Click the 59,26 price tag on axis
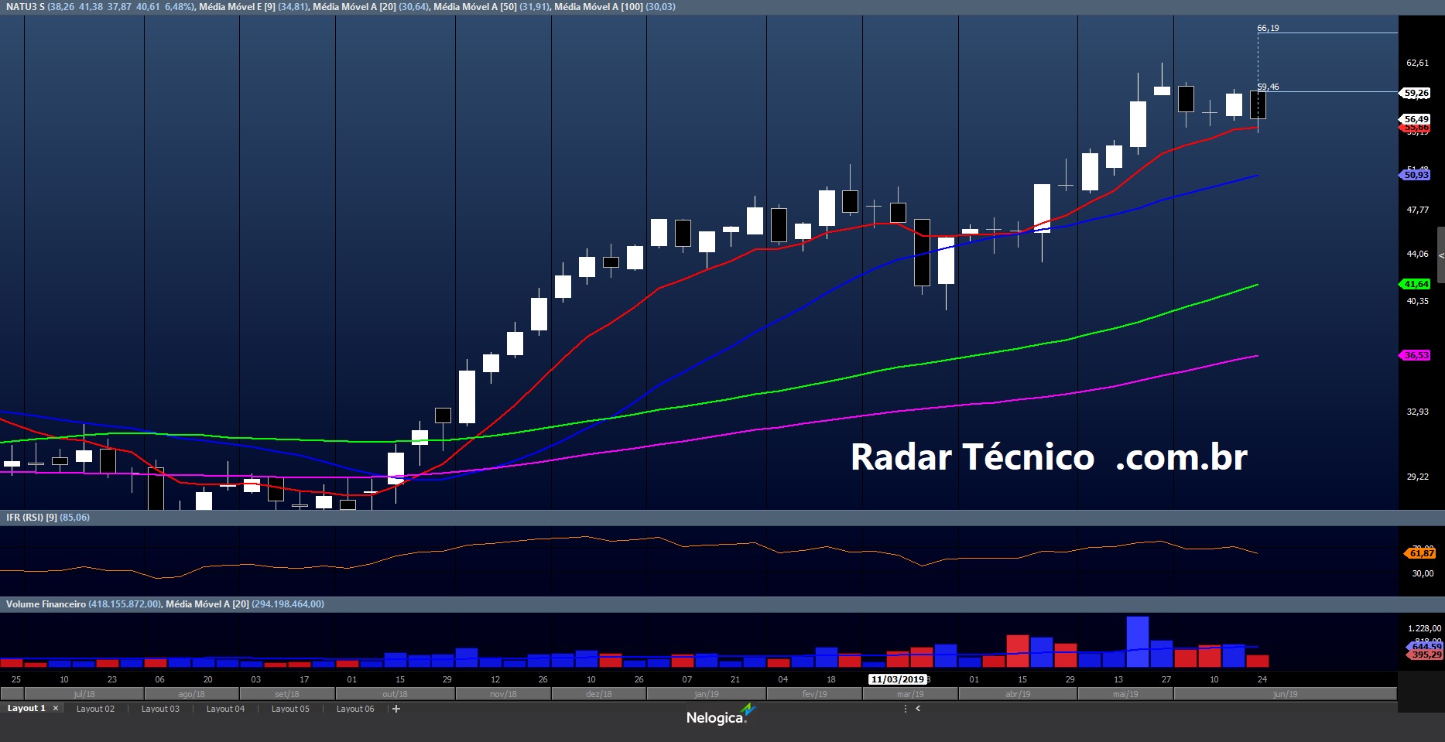This screenshot has width=1445, height=742. pyautogui.click(x=1416, y=93)
